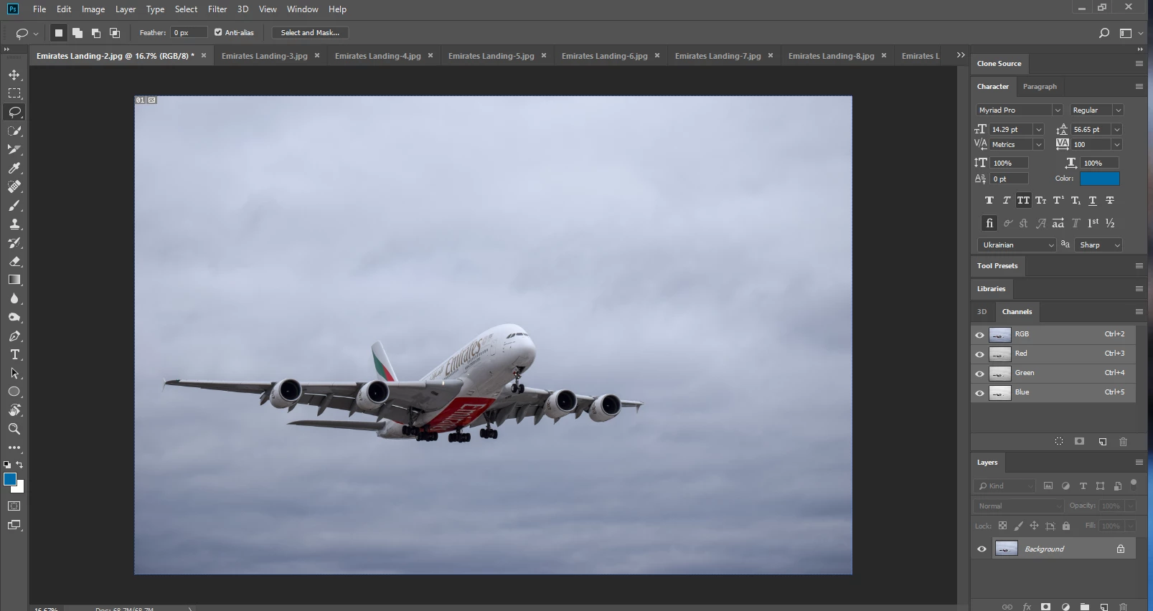Toggle Underline text style
Image resolution: width=1153 pixels, height=611 pixels.
[x=1093, y=201]
